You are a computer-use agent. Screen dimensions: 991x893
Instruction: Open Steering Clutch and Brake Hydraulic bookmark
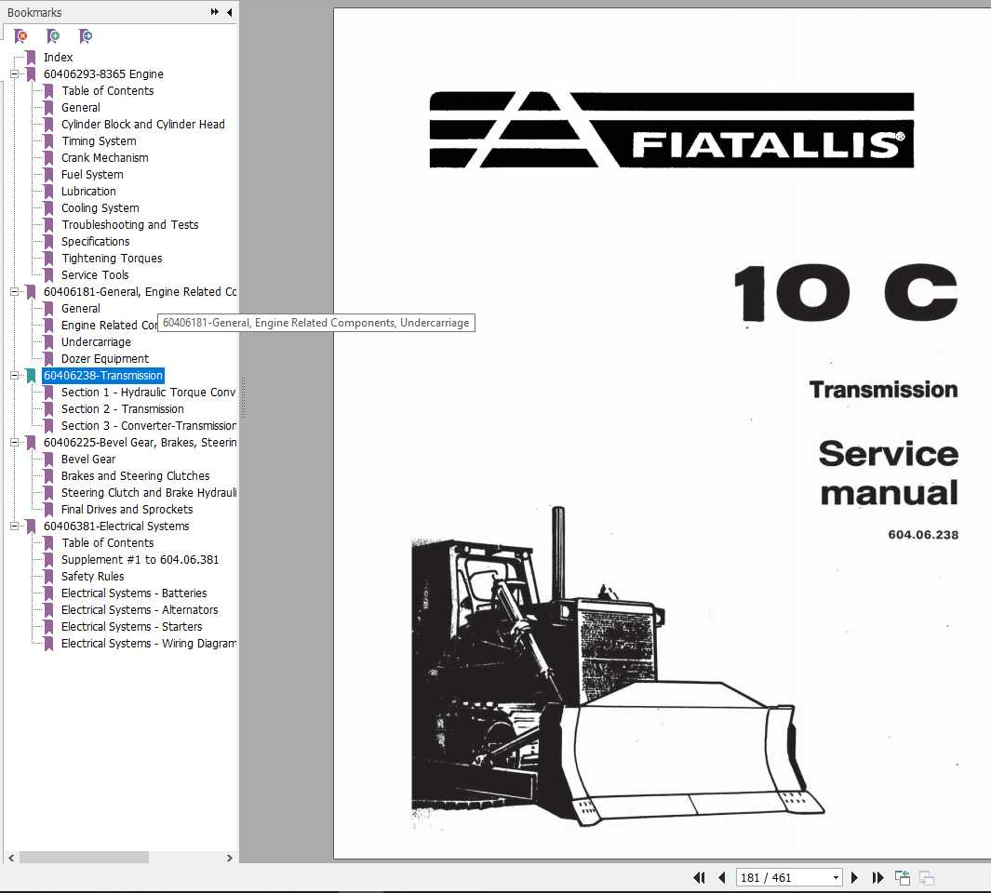[x=149, y=492]
